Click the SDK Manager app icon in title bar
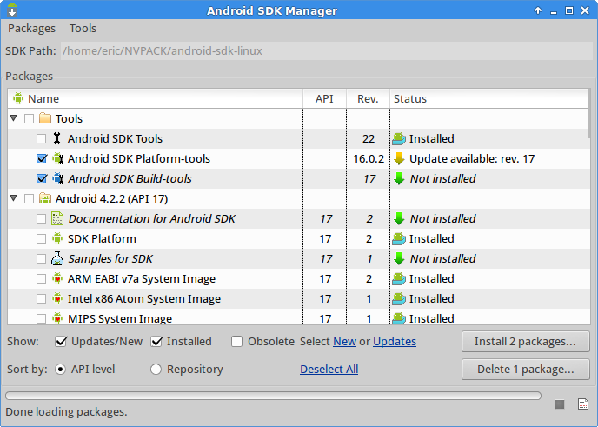The height and width of the screenshot is (427, 598). 12,10
